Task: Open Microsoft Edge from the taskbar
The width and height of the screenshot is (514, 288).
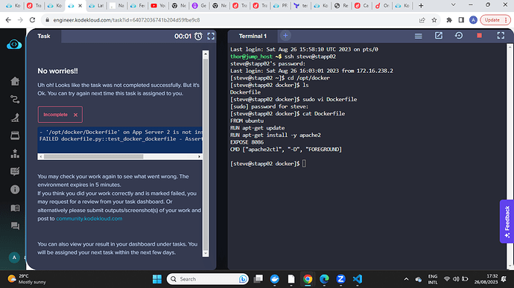Action: tap(324, 279)
